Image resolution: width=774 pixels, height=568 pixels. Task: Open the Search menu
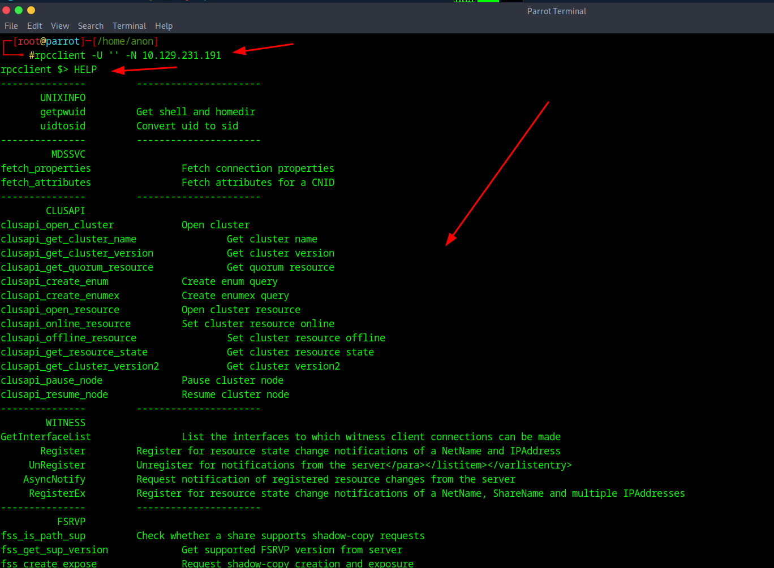click(91, 26)
